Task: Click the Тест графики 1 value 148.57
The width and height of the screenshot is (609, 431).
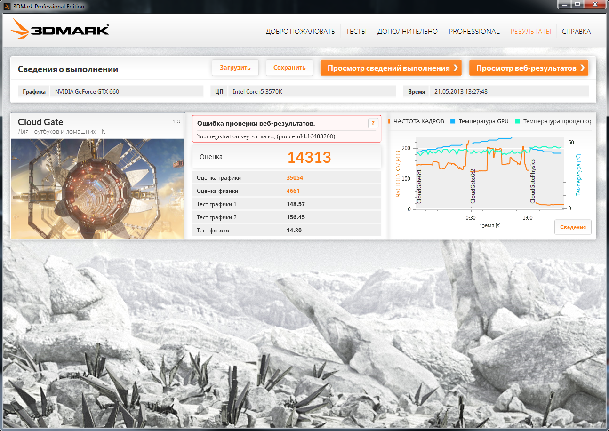Action: pos(296,204)
